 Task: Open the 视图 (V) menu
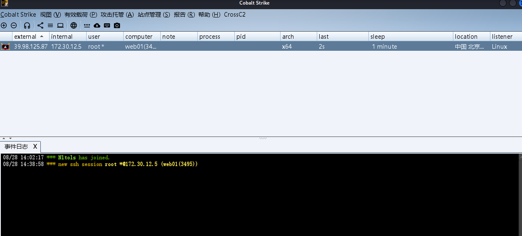tap(50, 15)
